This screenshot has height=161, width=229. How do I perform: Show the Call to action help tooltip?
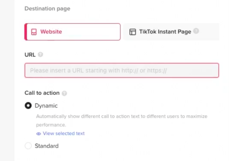click(x=64, y=93)
